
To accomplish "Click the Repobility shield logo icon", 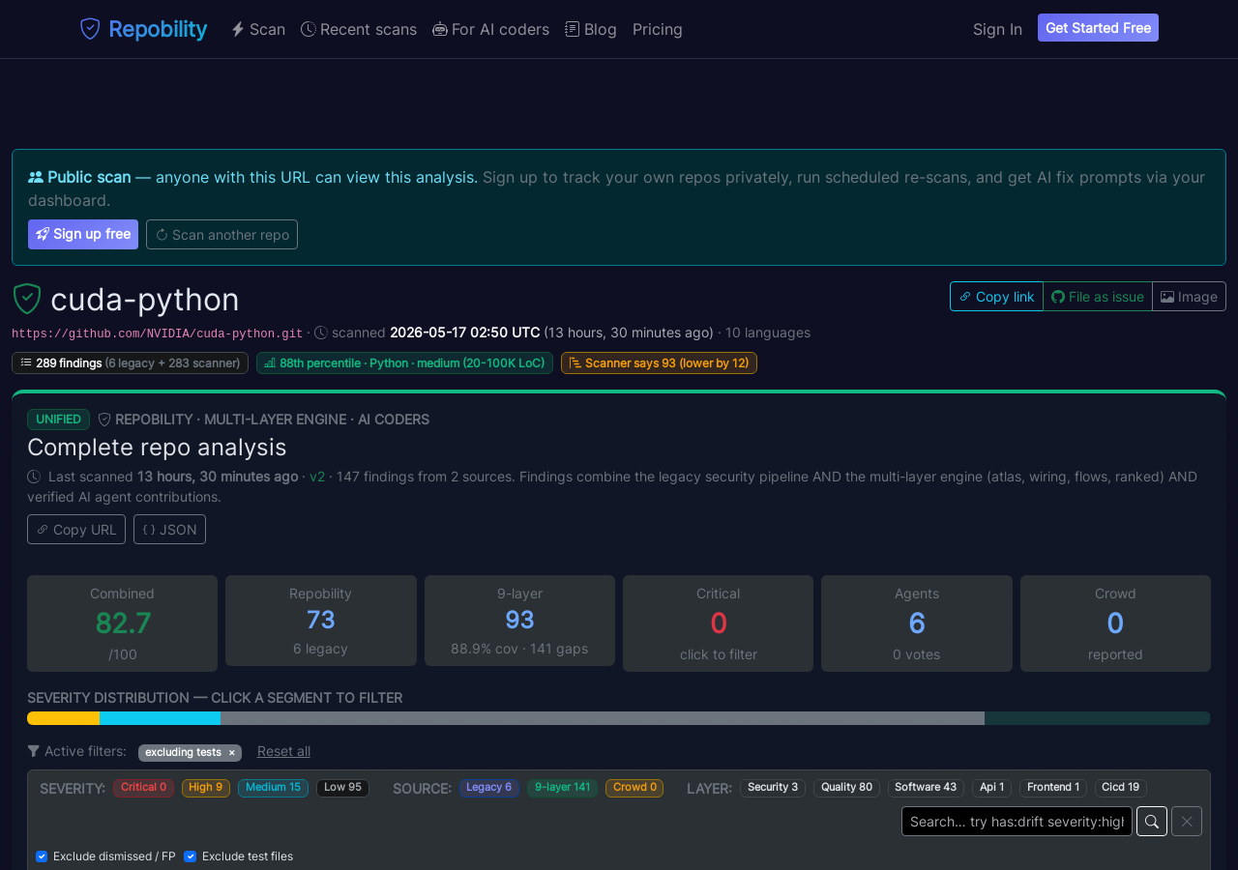I will [x=90, y=29].
